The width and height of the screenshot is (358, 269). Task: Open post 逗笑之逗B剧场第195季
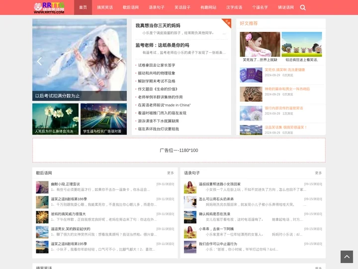69,244
